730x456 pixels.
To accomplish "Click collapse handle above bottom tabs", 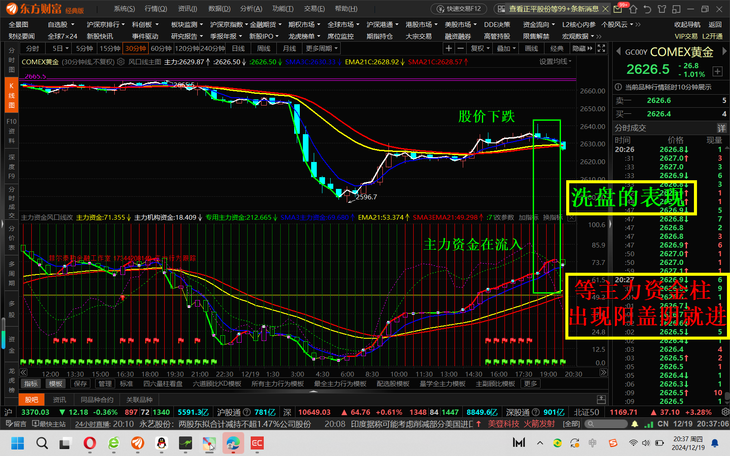I will (313, 392).
